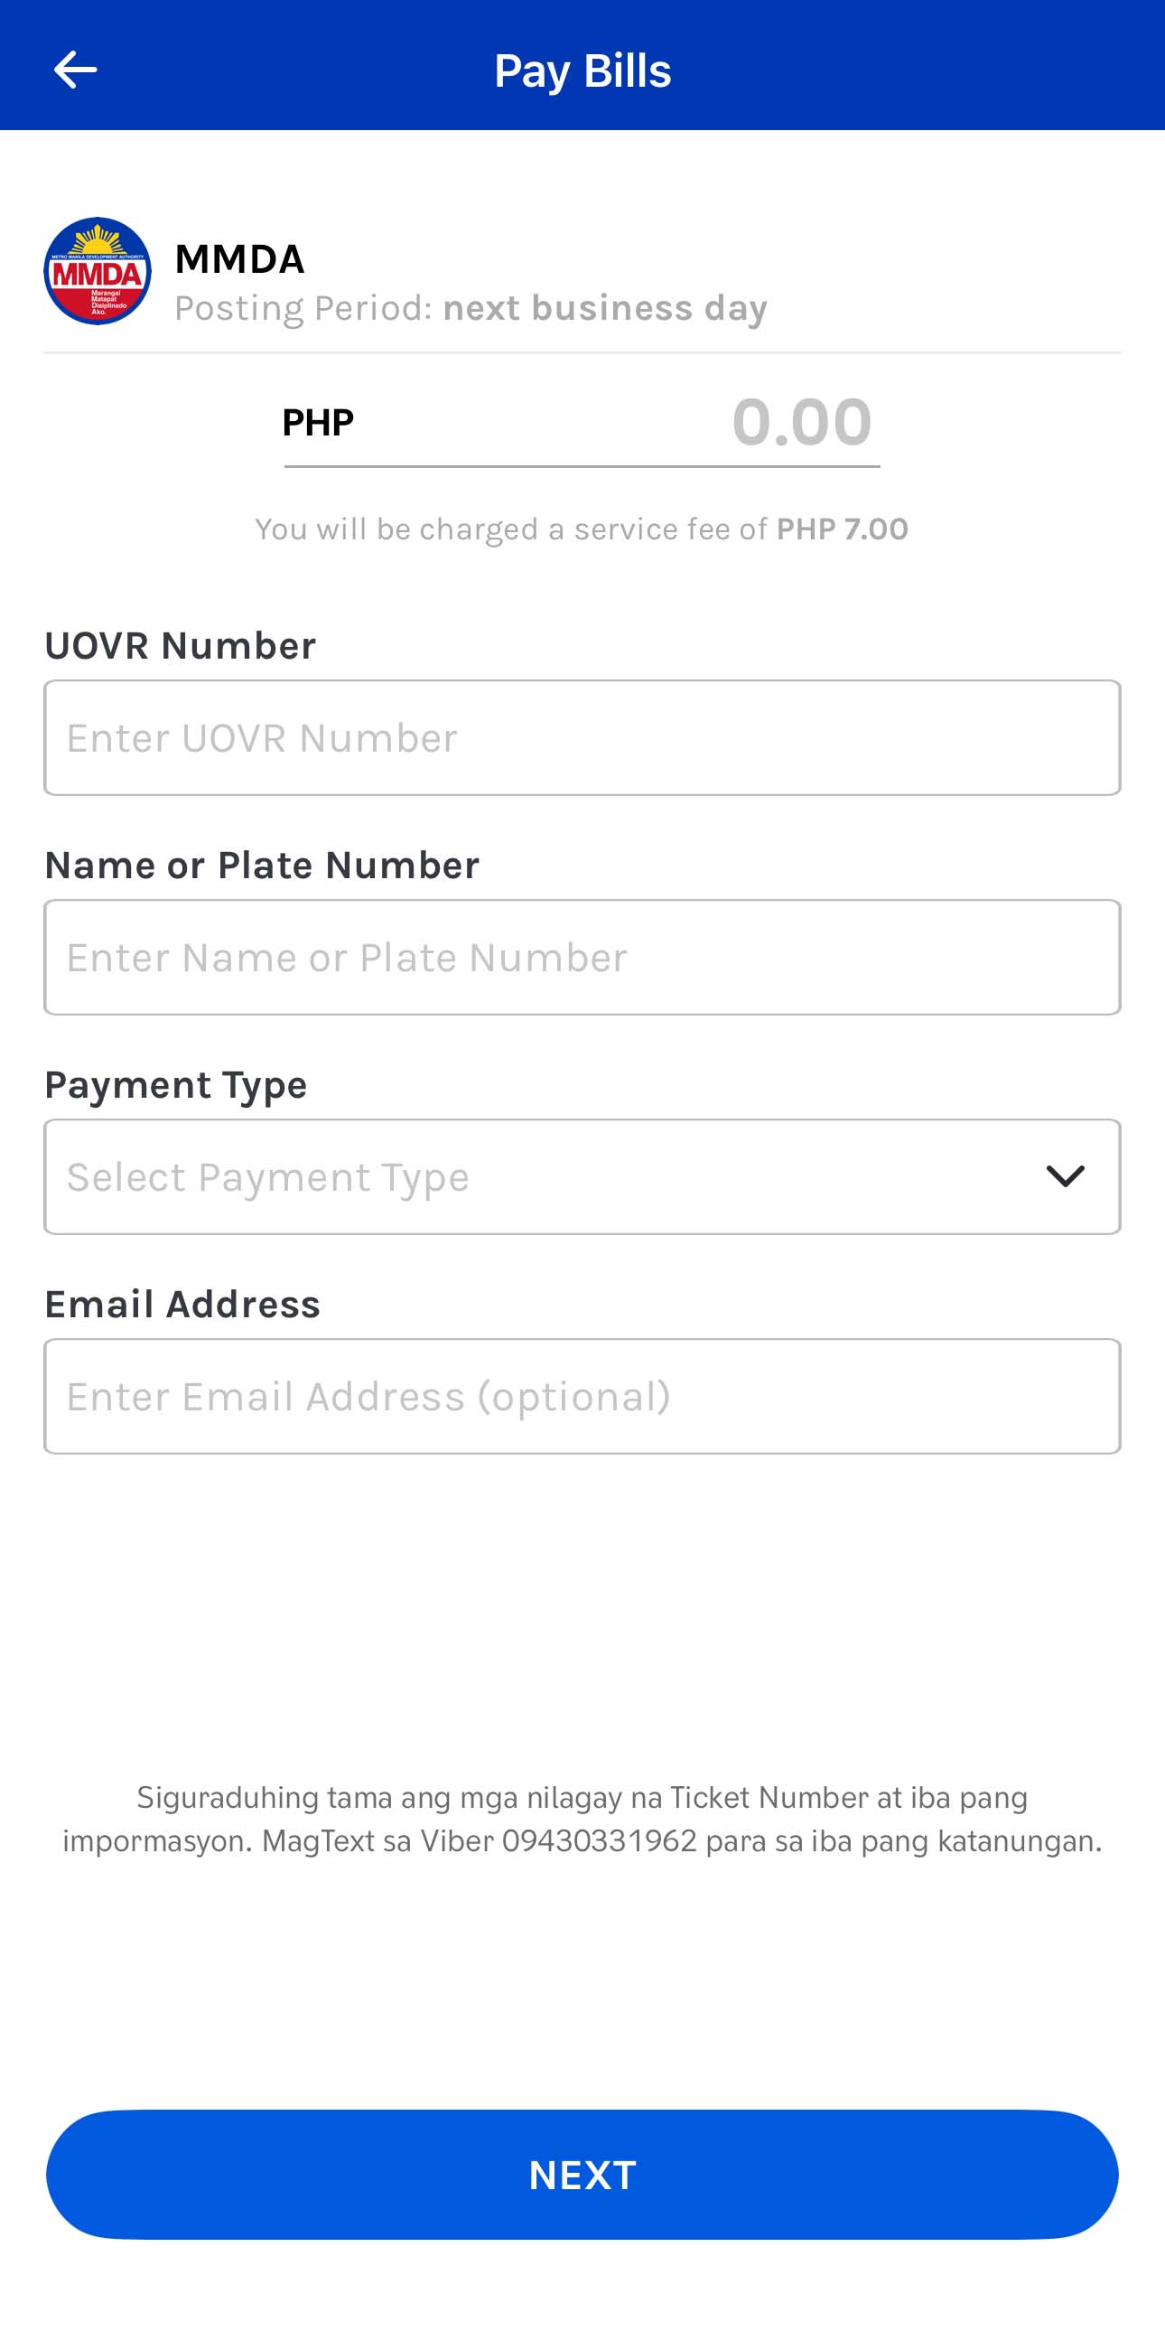The width and height of the screenshot is (1165, 2331).
Task: Tap the Posting Period next business day text
Action: click(x=471, y=309)
